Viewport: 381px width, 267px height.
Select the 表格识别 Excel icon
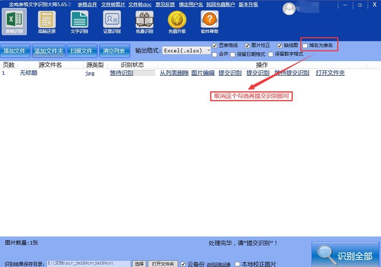(x=14, y=21)
